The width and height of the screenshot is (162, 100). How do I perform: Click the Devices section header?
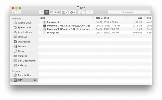click(16, 71)
